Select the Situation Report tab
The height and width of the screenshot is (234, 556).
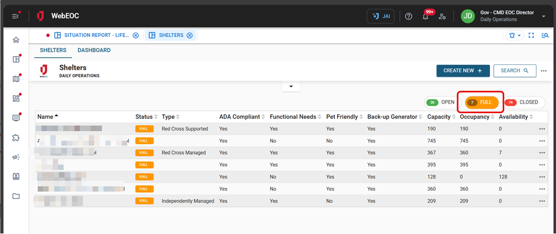point(96,35)
